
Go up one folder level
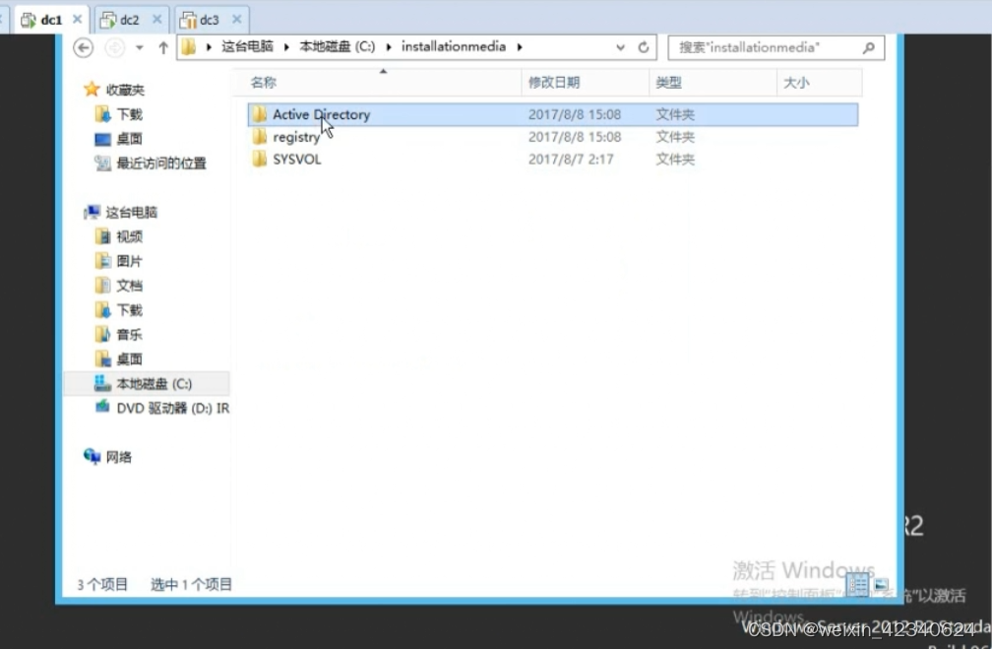pyautogui.click(x=163, y=47)
